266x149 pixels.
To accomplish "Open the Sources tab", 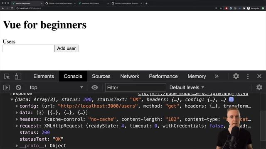I will tap(101, 76).
